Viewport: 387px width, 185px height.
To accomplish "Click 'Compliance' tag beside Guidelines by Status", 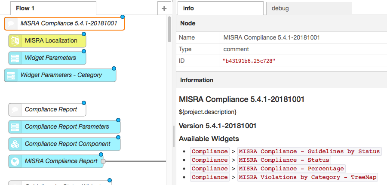I will (x=210, y=151).
